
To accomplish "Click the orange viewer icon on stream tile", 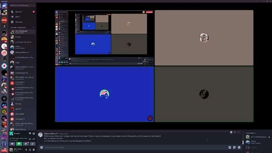I will pyautogui.click(x=144, y=12).
